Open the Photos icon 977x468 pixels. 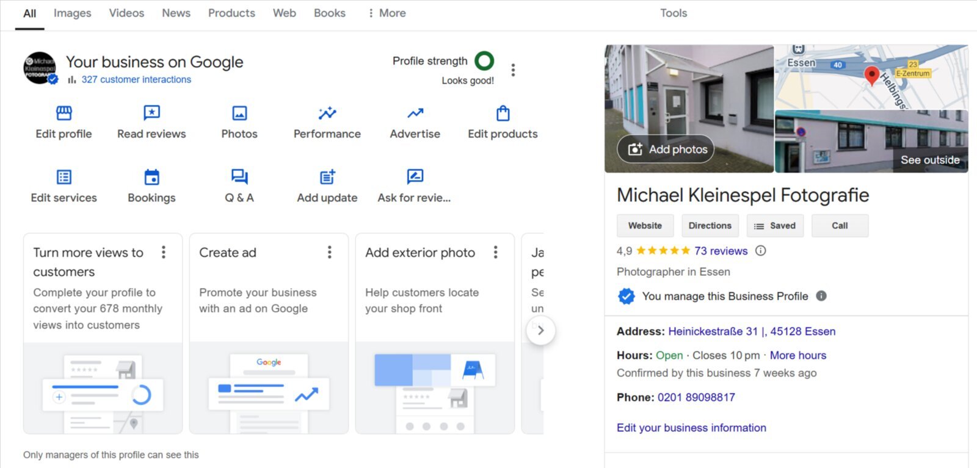tap(239, 113)
